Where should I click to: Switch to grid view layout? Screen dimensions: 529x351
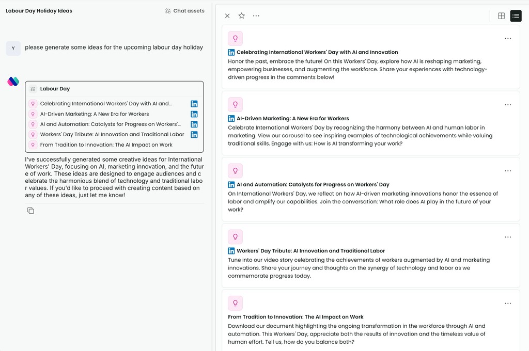click(501, 16)
